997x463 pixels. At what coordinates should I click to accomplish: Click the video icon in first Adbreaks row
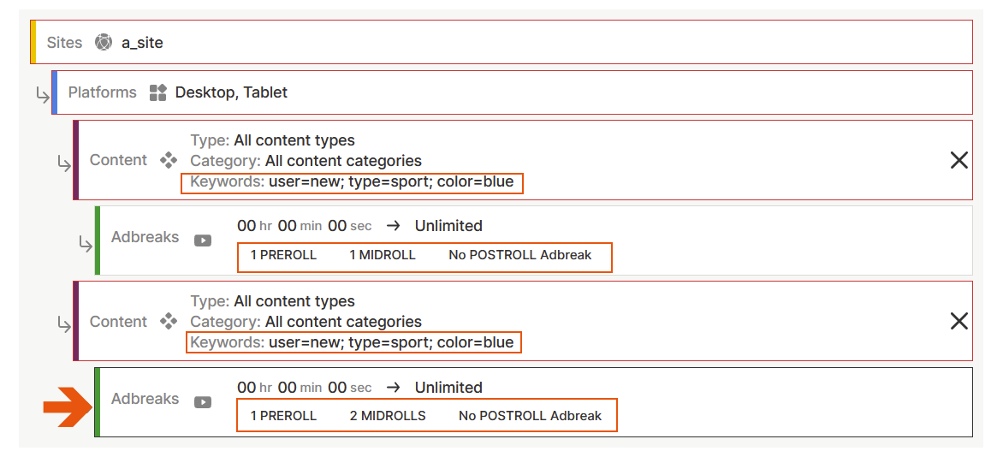tap(203, 240)
